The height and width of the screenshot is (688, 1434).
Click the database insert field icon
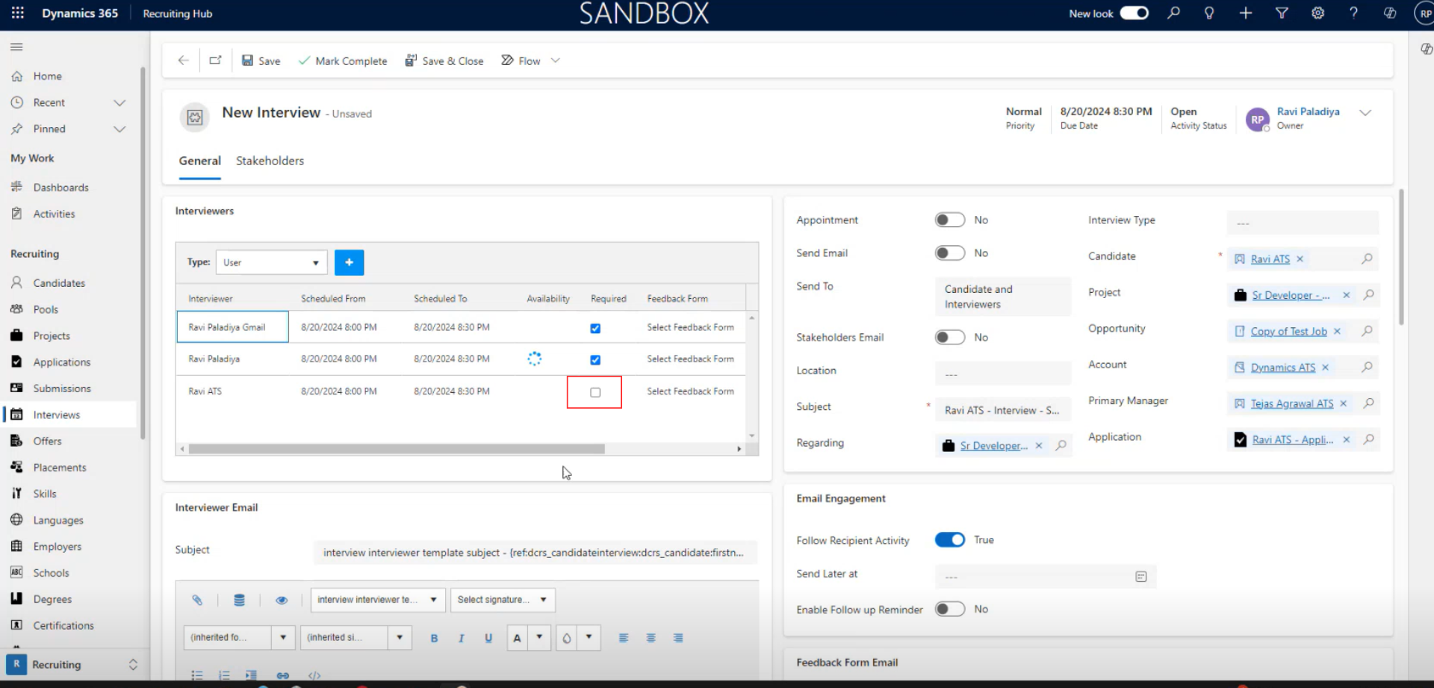239,600
